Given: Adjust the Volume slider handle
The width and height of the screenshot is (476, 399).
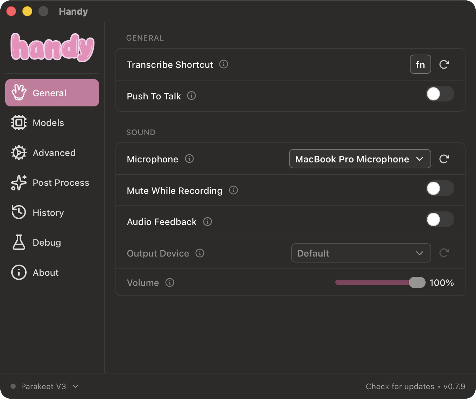Looking at the screenshot, I should pos(417,282).
